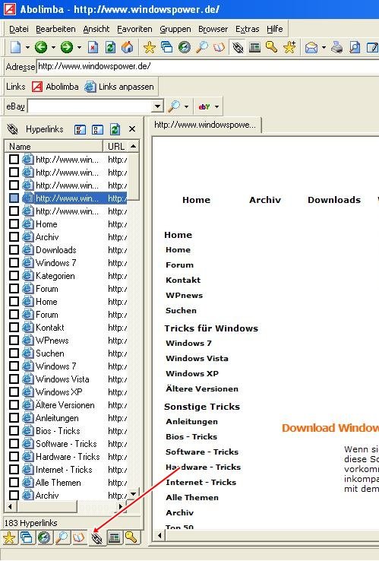Click the new blank page icon
This screenshot has height=561, width=379.
tap(16, 47)
